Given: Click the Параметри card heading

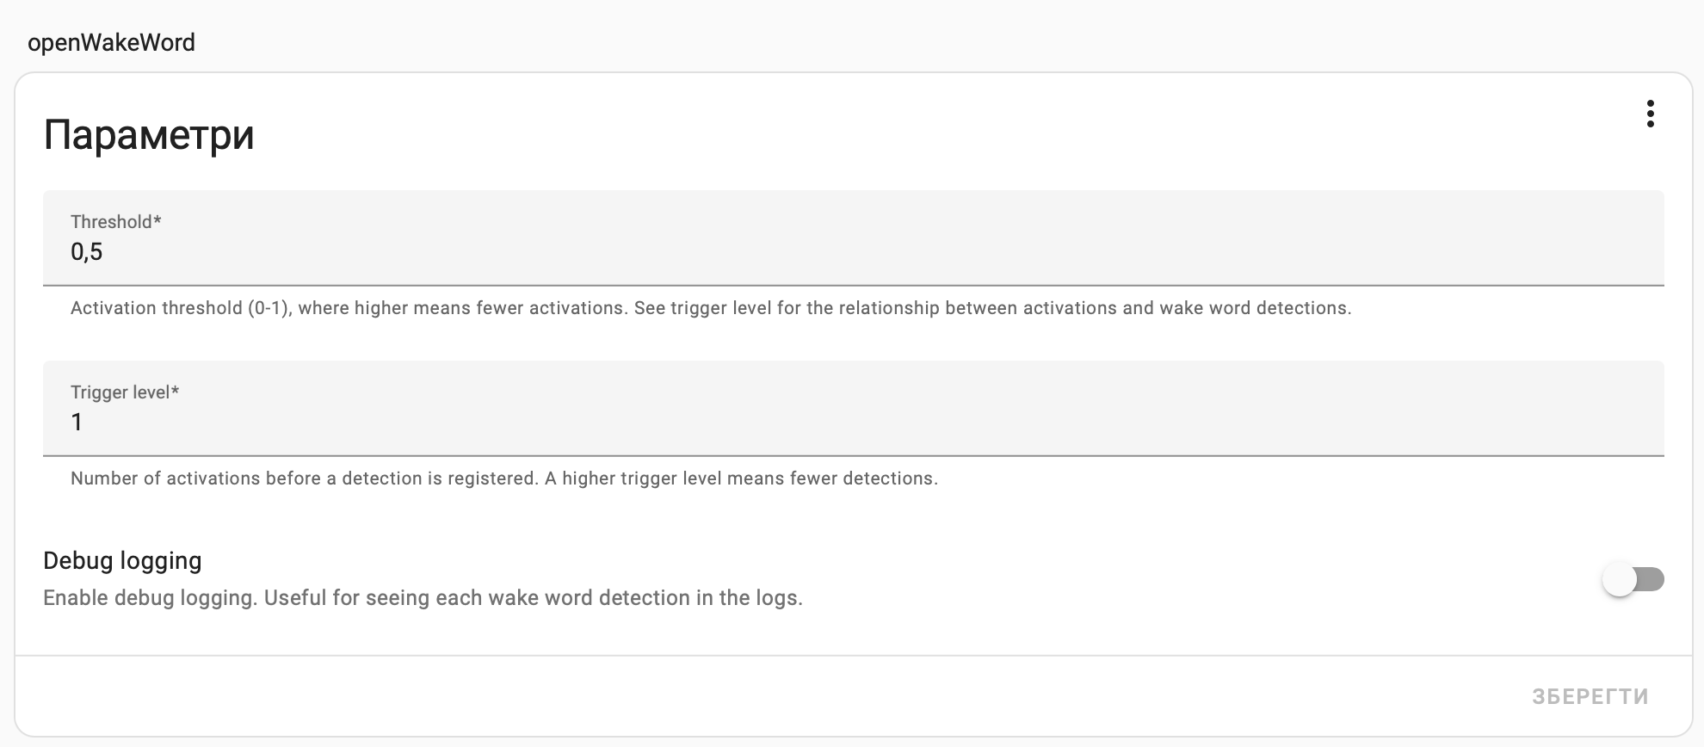Looking at the screenshot, I should pos(149,135).
